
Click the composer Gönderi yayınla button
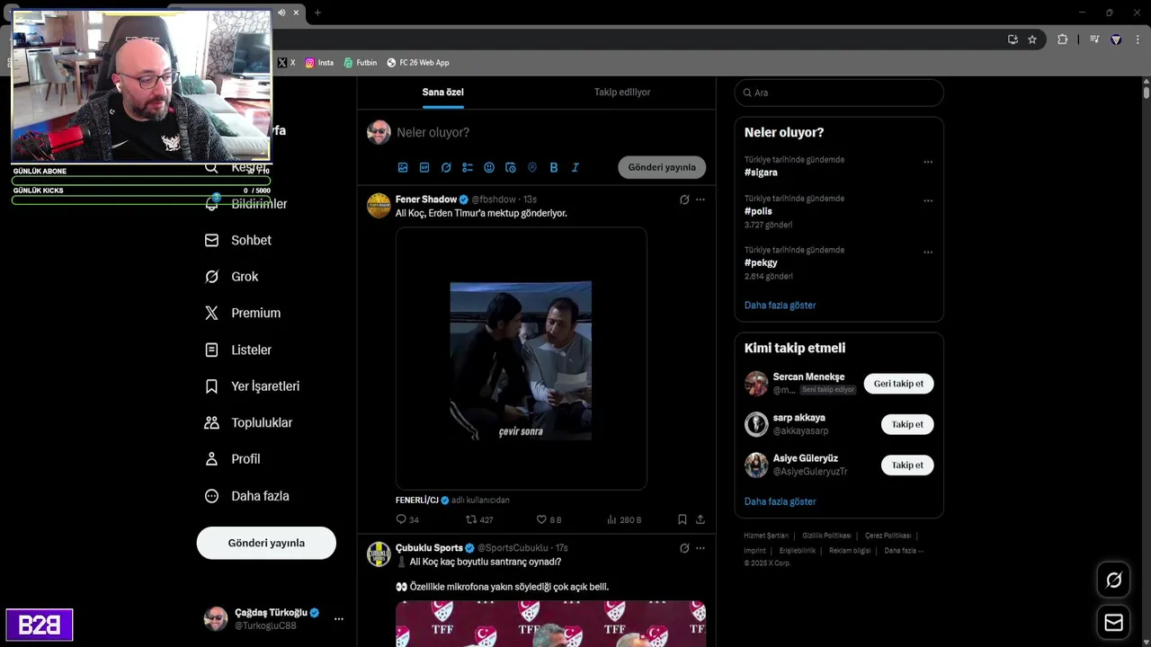(662, 167)
